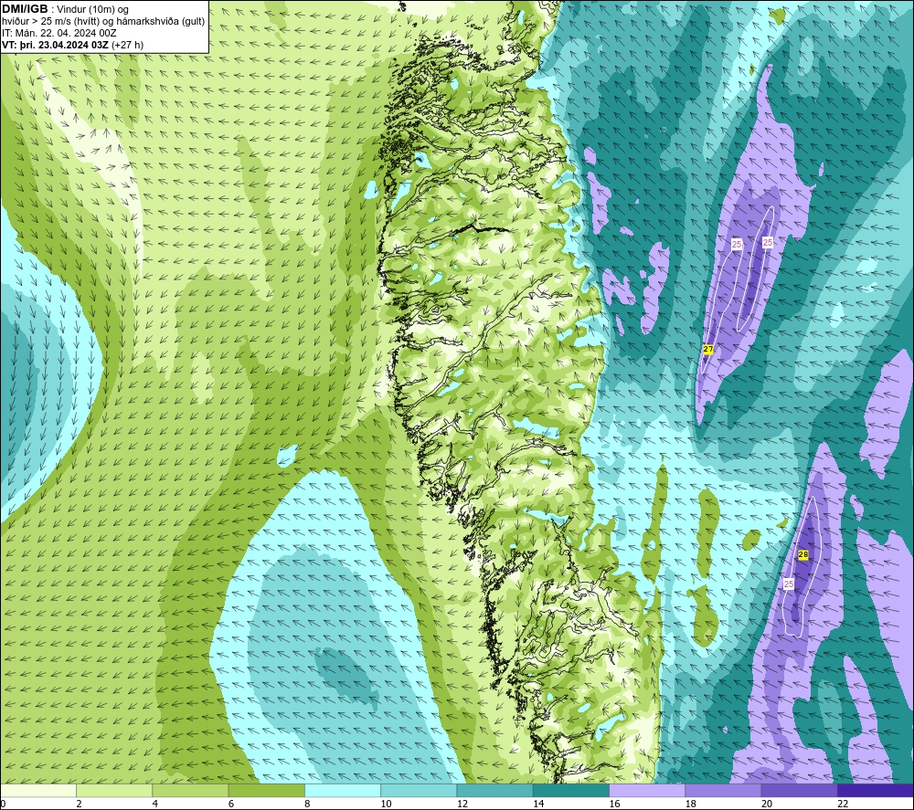Click the scale number 20 under the color bar

coord(767,805)
